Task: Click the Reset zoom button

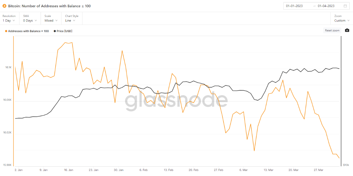Action: pyautogui.click(x=332, y=30)
